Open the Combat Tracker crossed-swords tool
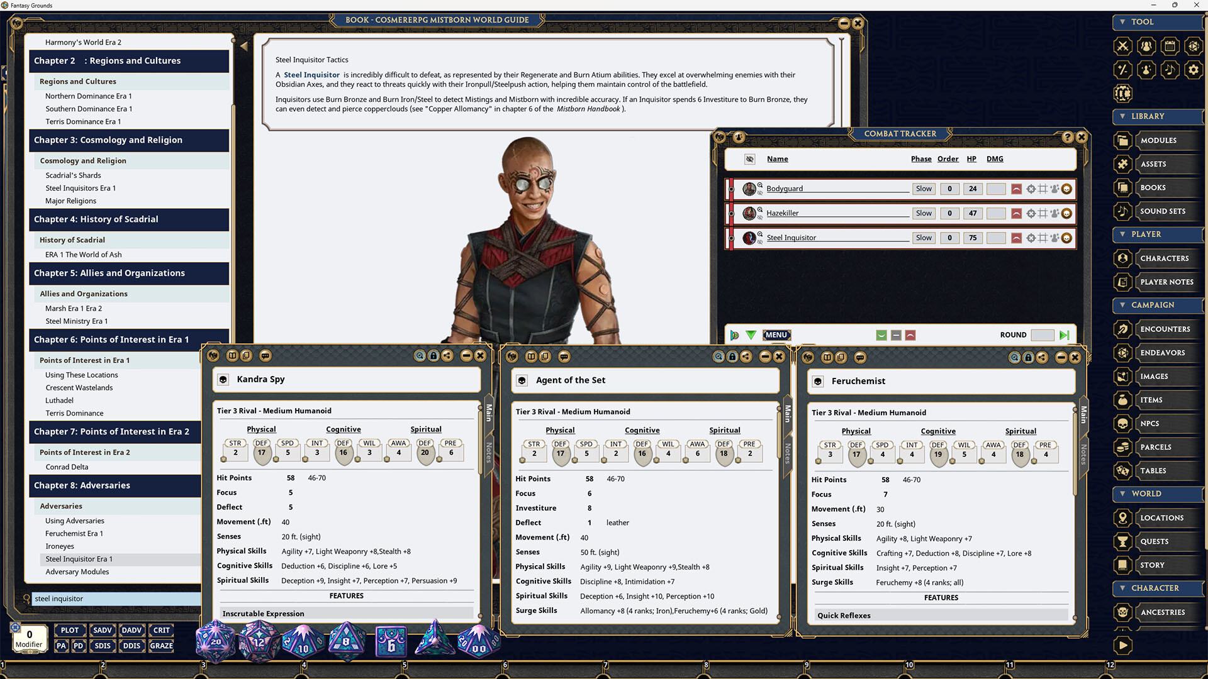The width and height of the screenshot is (1208, 679). coord(1122,46)
